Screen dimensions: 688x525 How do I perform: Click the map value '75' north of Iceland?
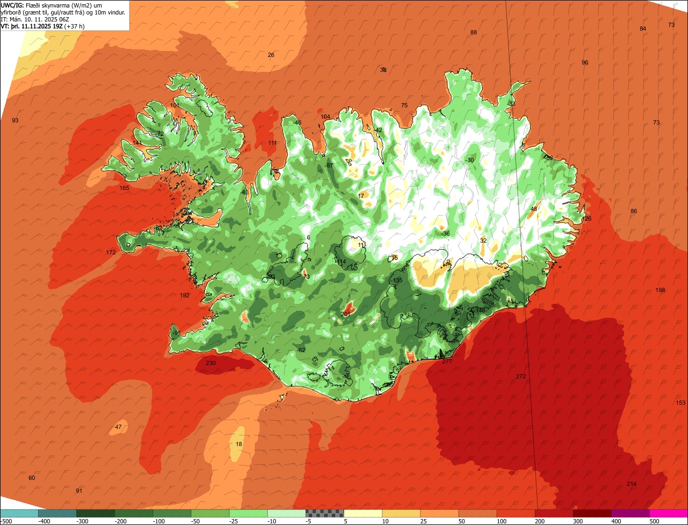[404, 105]
